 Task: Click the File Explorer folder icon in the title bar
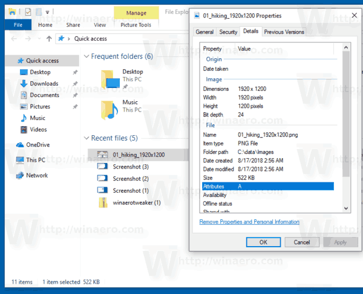click(12, 12)
